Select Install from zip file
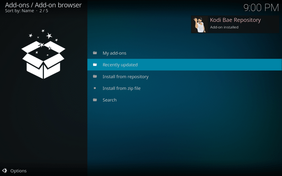 121,88
